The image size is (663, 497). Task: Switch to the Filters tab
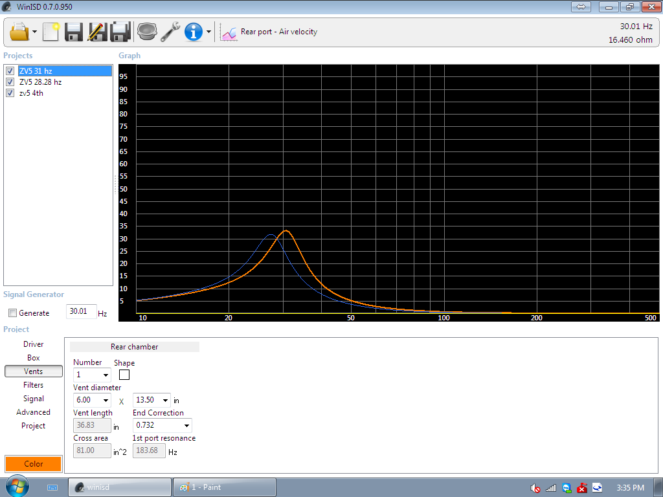tap(34, 385)
